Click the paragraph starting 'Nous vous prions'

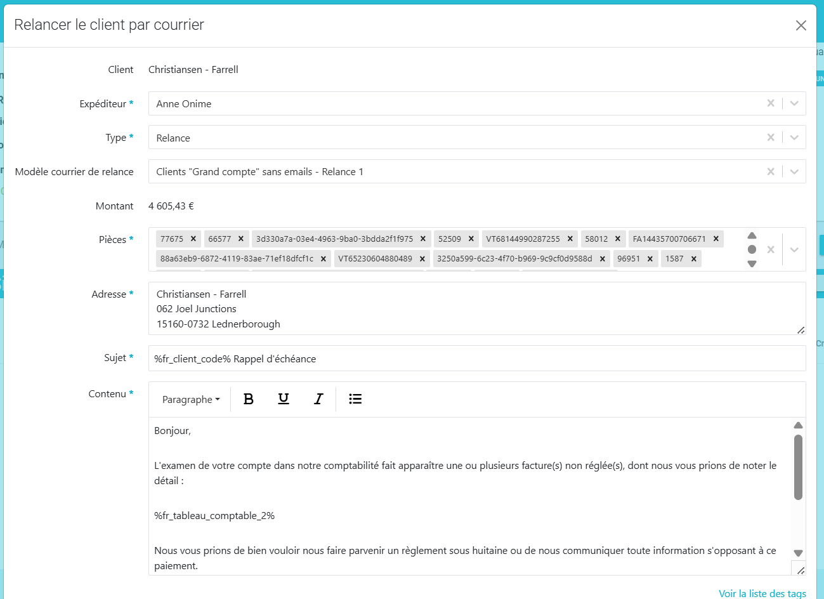coord(465,558)
